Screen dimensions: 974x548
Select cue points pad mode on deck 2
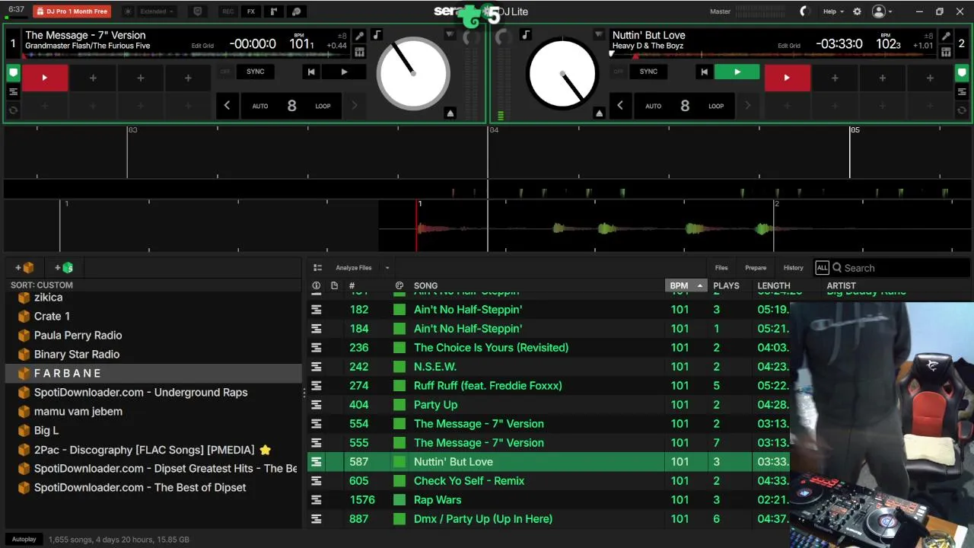[962, 74]
